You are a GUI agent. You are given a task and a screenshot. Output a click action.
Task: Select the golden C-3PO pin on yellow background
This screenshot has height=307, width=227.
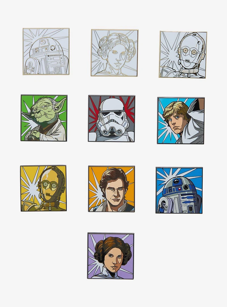pos(43,188)
